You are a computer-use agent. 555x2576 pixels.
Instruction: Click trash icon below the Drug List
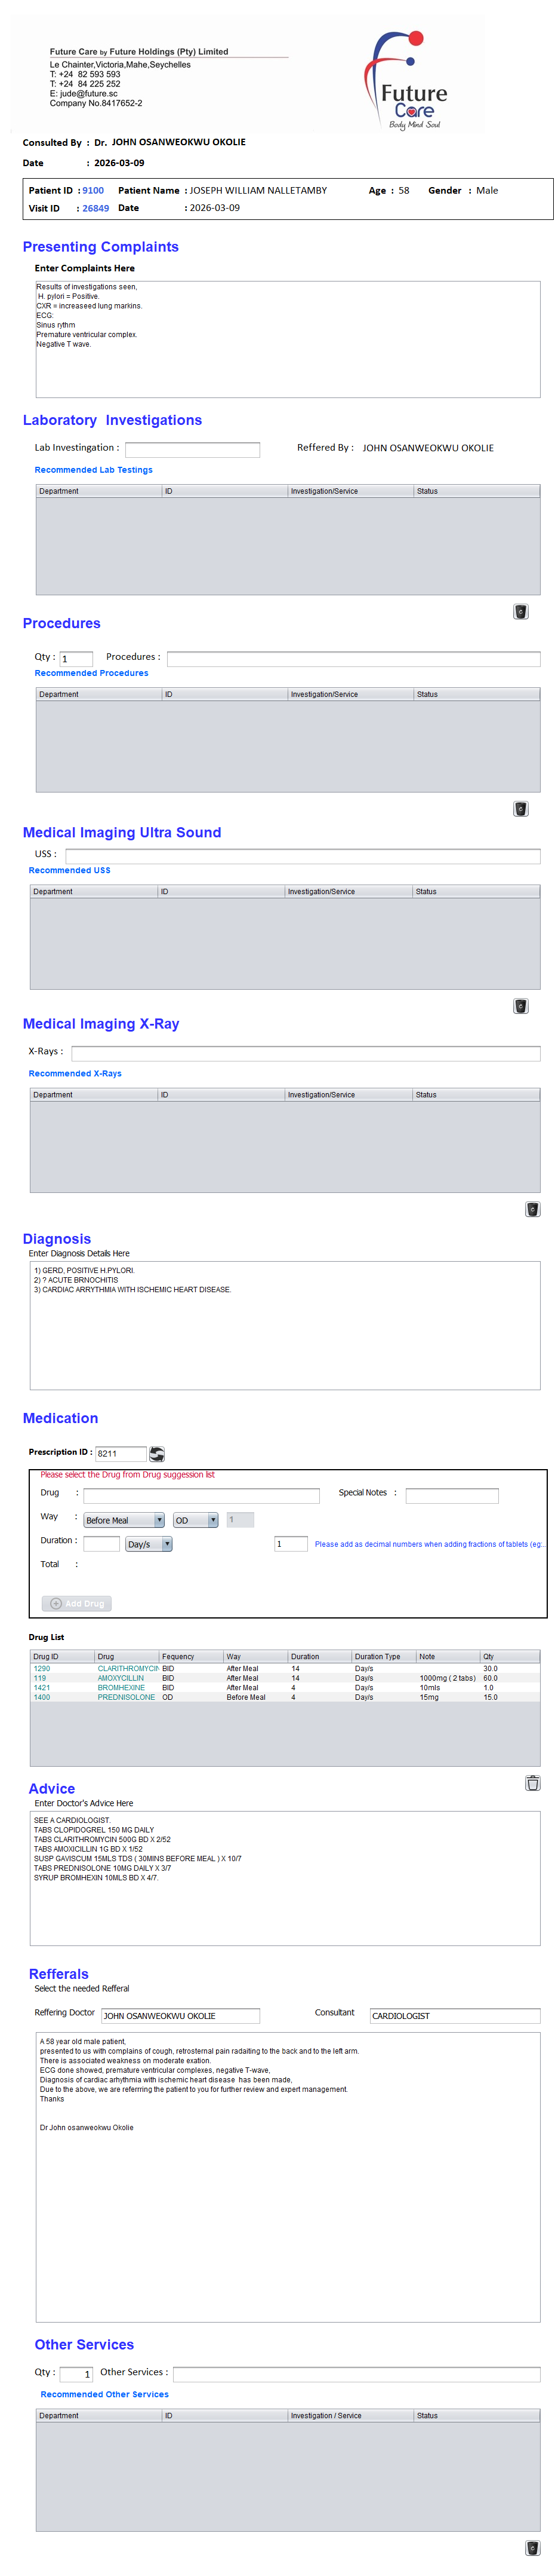click(x=532, y=1783)
